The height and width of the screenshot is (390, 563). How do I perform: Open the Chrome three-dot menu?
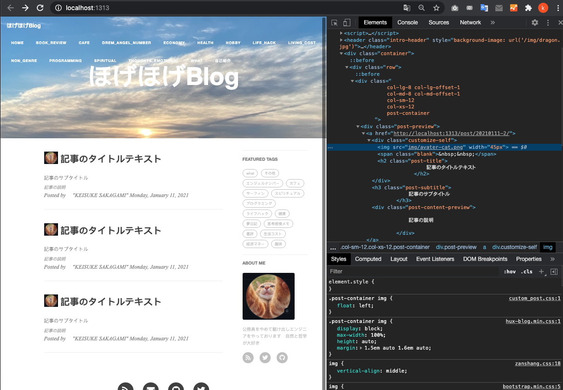point(557,8)
